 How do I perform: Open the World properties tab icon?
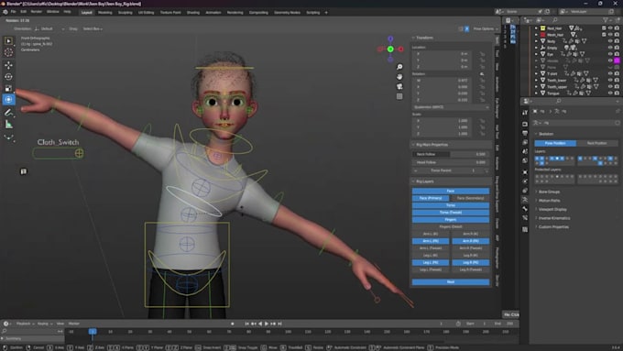[x=525, y=160]
